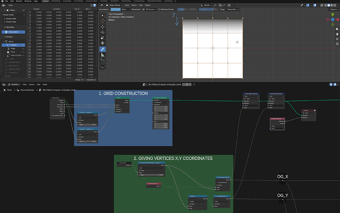Open the Render menu
Screen dimensions: 340x213
(x=19, y=1)
